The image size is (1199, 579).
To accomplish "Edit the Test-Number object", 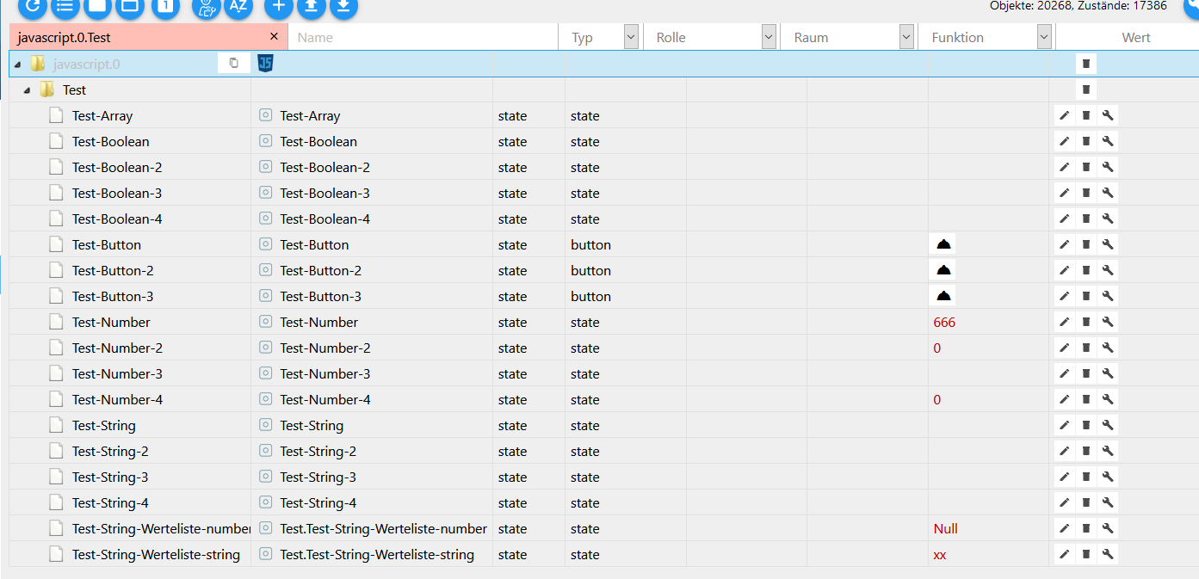I will pyautogui.click(x=1064, y=322).
